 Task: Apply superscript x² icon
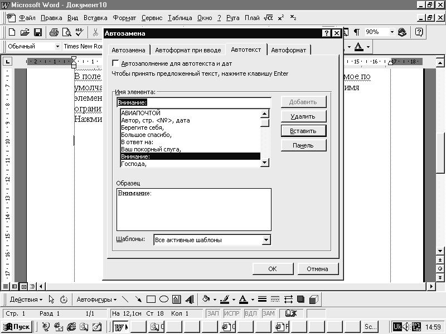pos(281,18)
